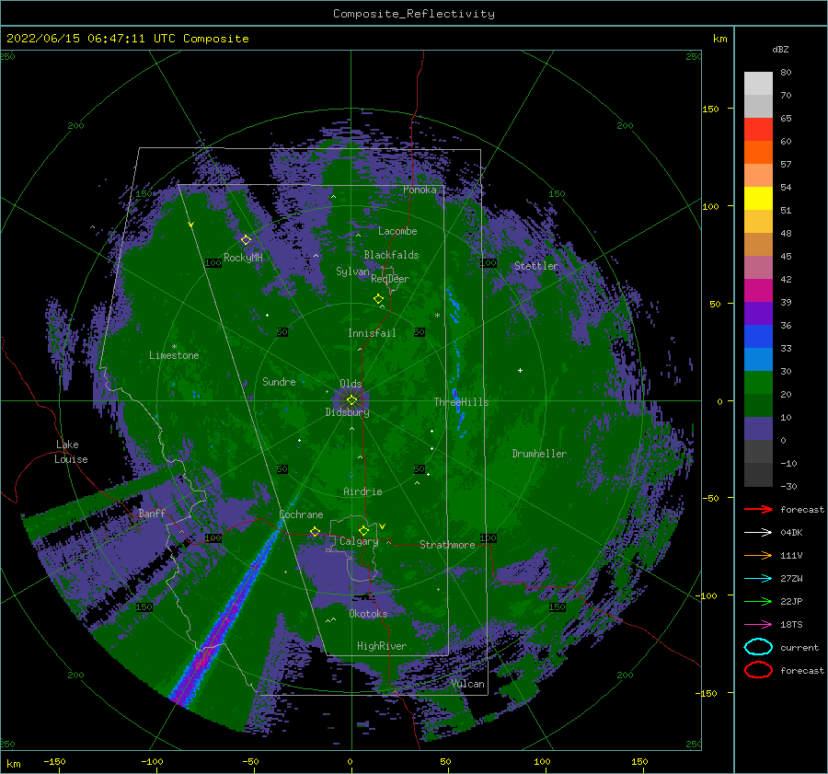Click the Limestone label
Viewport: 828px width, 774px height.
pyautogui.click(x=174, y=355)
